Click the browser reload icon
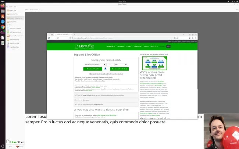Viewport: 239px width, 149px height. 58,38
